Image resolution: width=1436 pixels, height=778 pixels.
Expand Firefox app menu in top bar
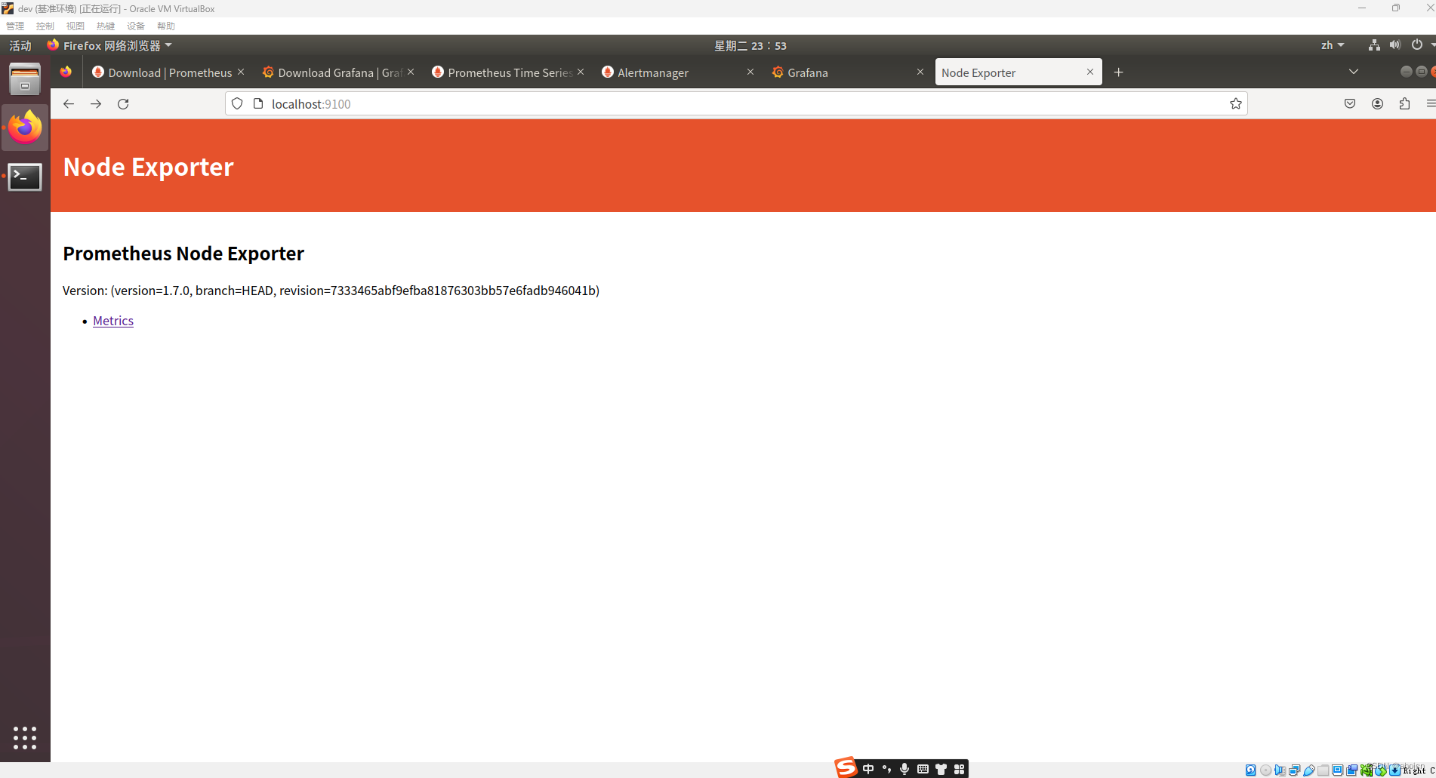tap(109, 45)
